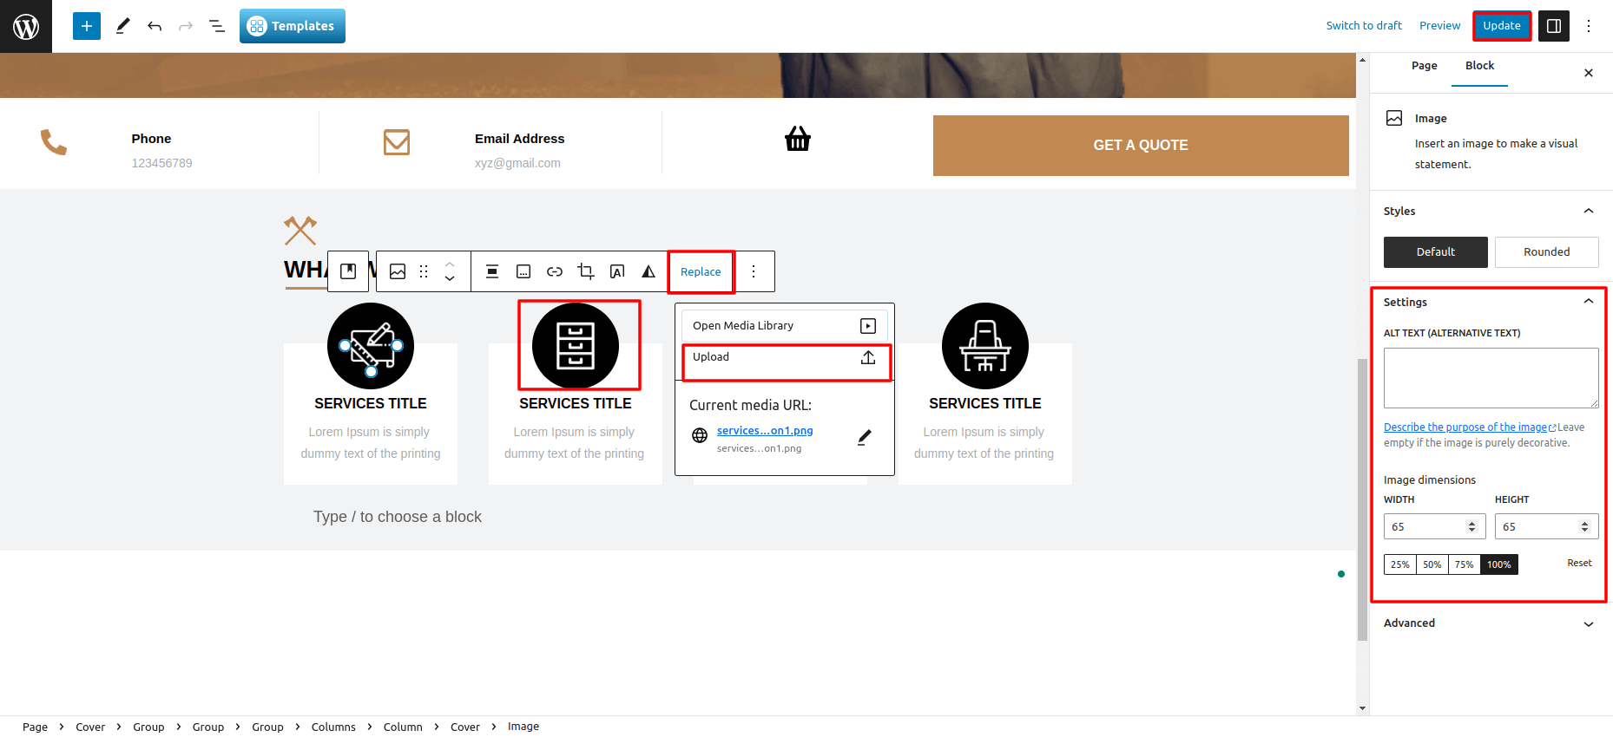Open the block options three-dot menu
1613x737 pixels.
point(754,271)
